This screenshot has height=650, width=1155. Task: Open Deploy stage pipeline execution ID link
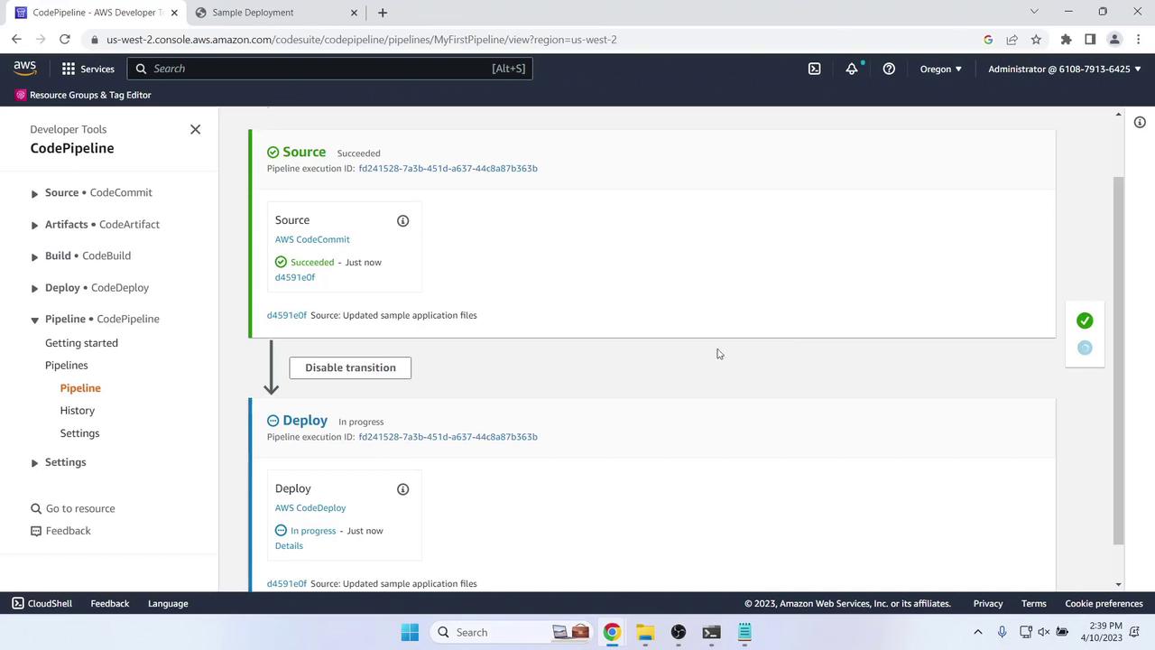448,437
